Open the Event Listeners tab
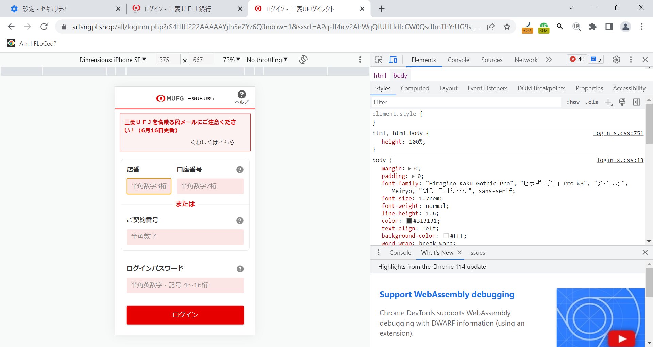This screenshot has height=347, width=653. [x=487, y=88]
